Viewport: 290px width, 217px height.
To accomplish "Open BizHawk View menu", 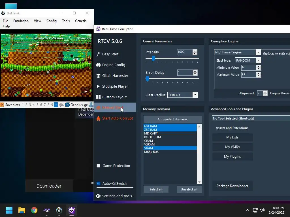I will pos(38,21).
